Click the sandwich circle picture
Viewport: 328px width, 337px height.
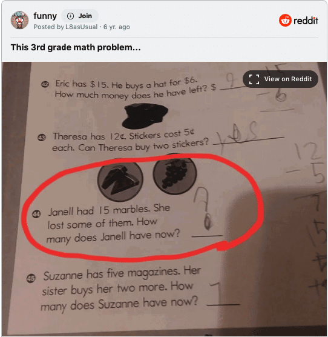120,179
